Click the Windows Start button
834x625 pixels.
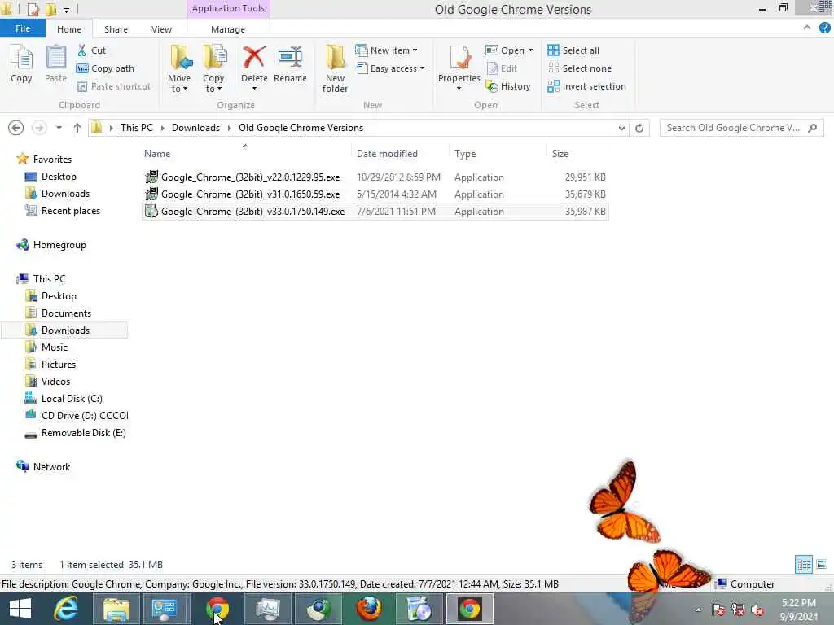[20, 609]
